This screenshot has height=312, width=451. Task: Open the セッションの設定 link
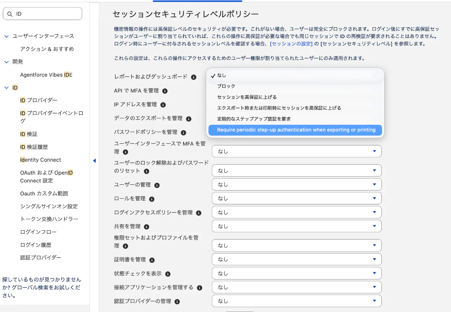(291, 44)
